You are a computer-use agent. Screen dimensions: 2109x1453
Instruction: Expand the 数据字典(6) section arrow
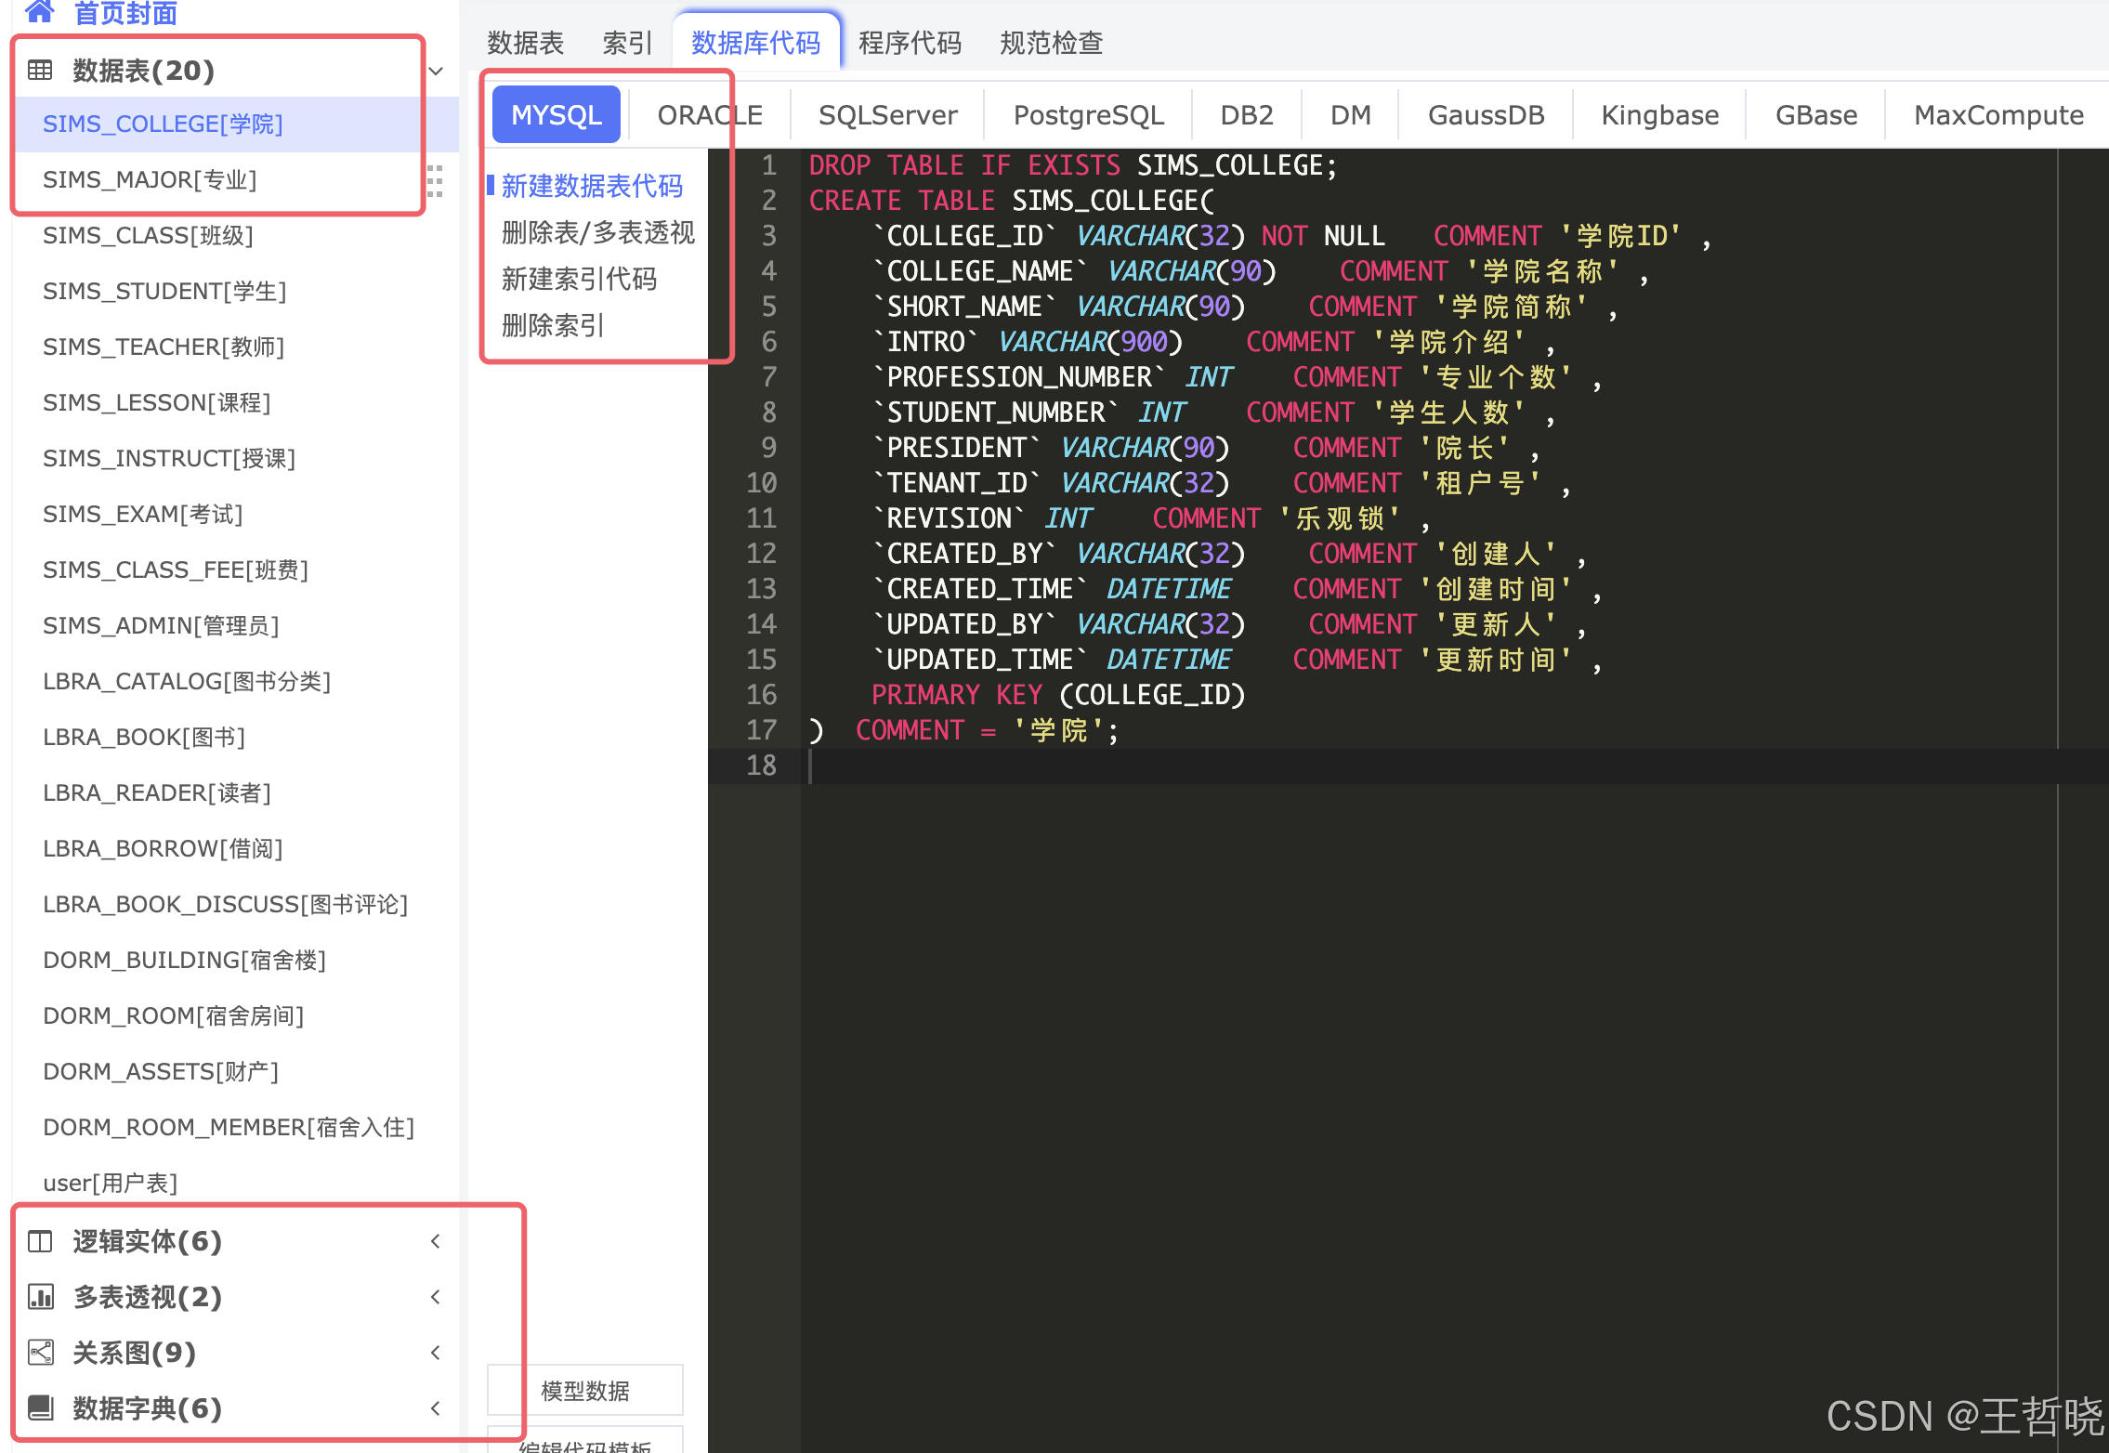coord(436,1408)
